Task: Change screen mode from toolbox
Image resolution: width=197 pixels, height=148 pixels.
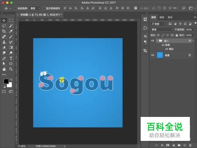Action: (x=11, y=92)
